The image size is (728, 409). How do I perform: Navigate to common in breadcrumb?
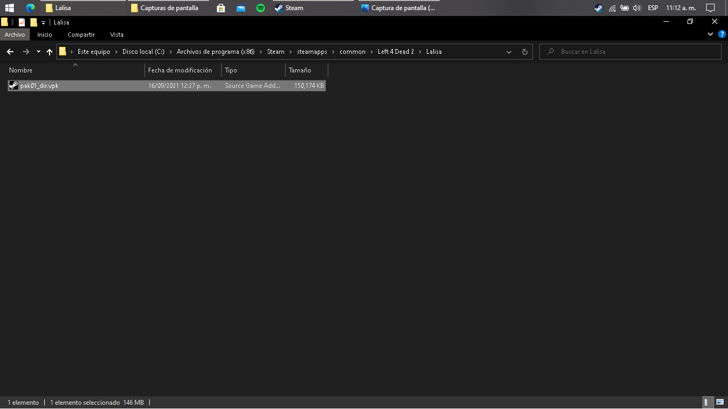pyautogui.click(x=352, y=52)
